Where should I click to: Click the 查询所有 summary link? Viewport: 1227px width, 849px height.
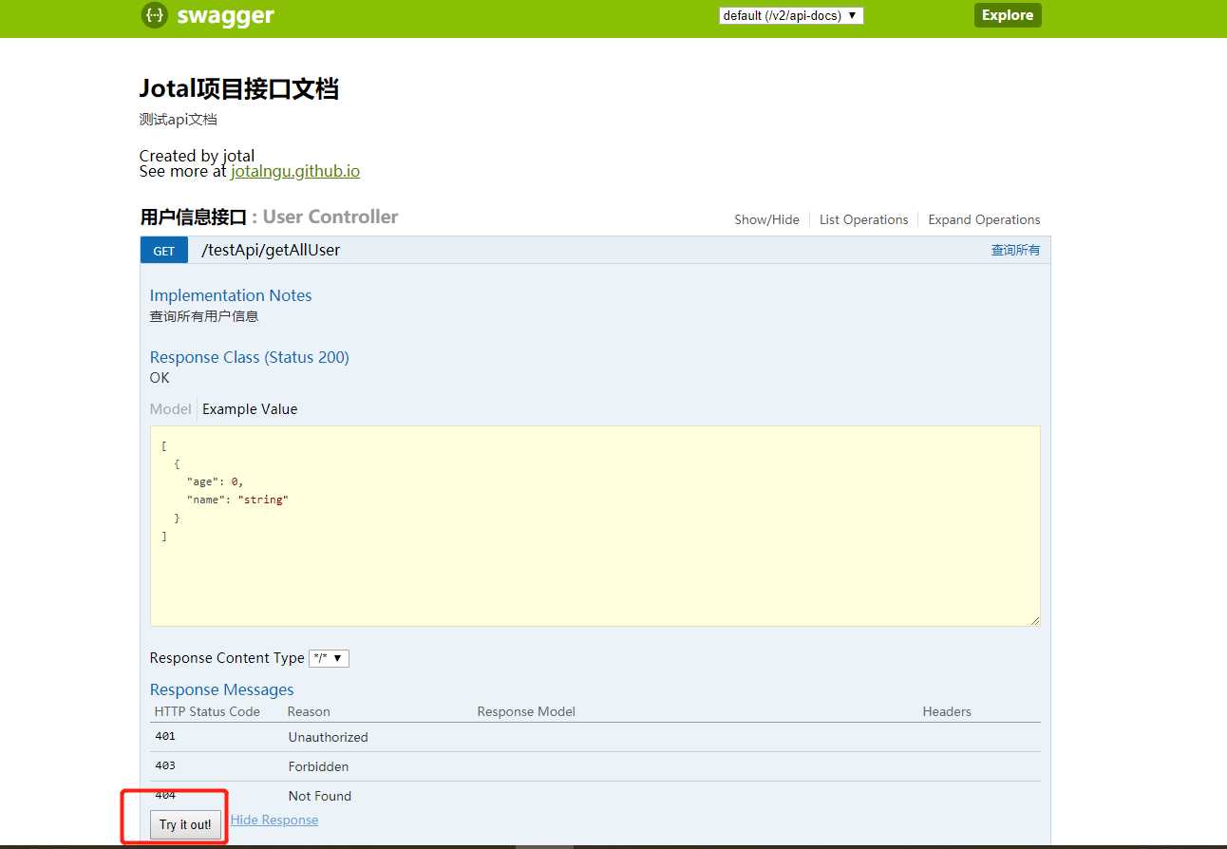(x=1015, y=250)
